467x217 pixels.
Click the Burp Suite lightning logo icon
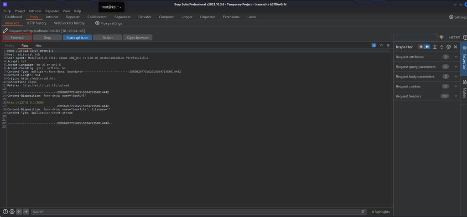pyautogui.click(x=5, y=5)
